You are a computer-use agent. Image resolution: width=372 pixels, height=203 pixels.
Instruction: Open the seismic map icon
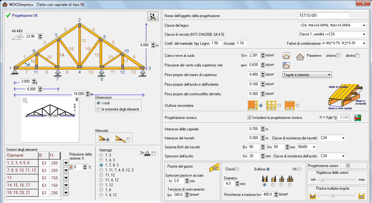coord(357,118)
